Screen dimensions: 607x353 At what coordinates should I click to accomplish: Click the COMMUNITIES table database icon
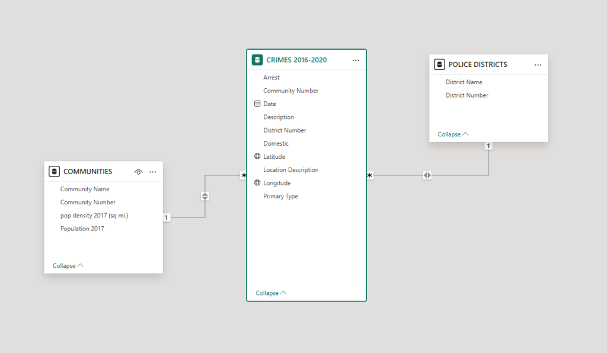click(55, 172)
